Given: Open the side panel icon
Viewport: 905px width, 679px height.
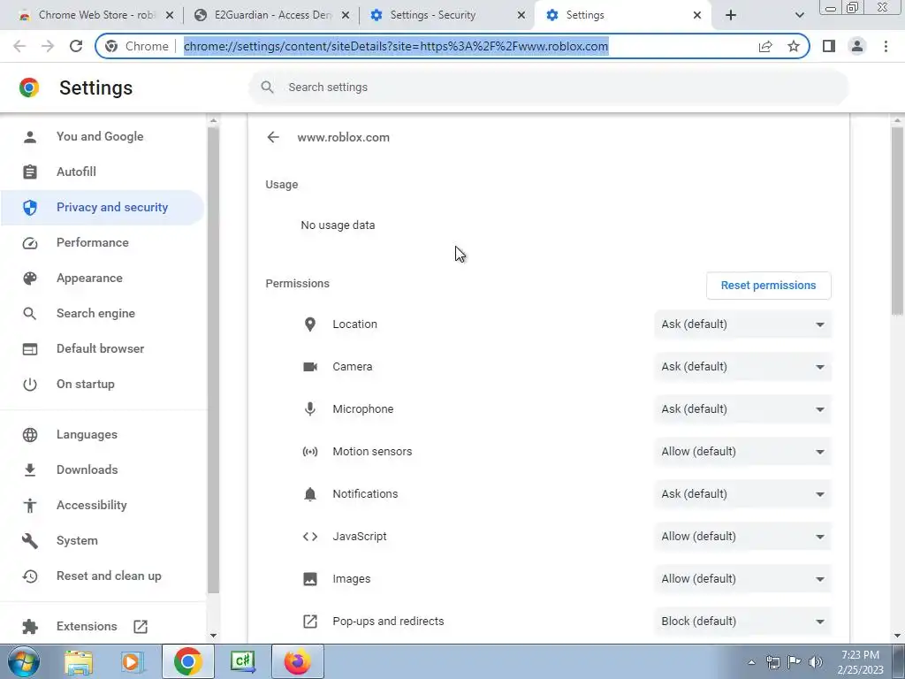Looking at the screenshot, I should point(829,46).
